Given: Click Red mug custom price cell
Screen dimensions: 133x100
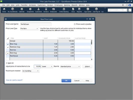Looking at the screenshot, I should pyautogui.click(x=83, y=53).
